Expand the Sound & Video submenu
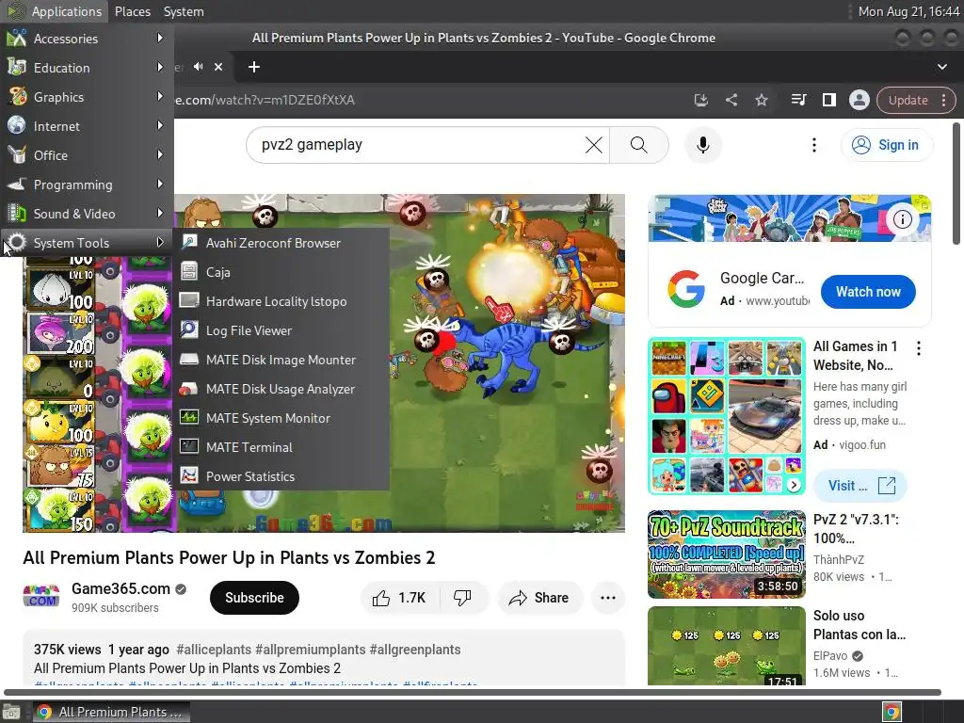The height and width of the screenshot is (723, 964). 87,214
